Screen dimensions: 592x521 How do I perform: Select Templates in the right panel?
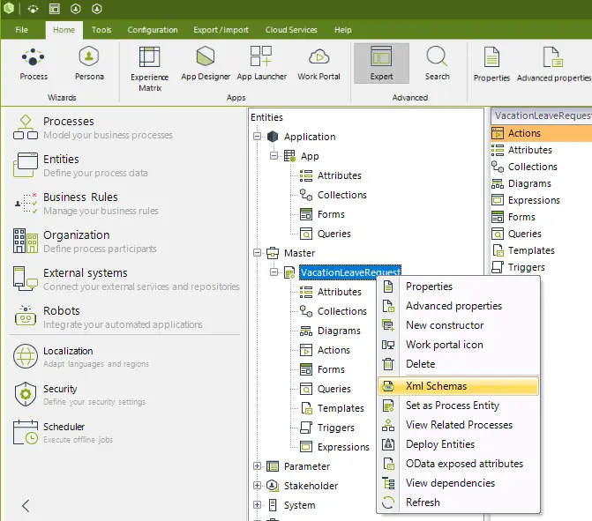(x=523, y=250)
